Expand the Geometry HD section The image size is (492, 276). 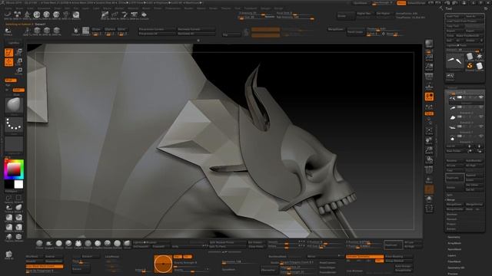(x=456, y=268)
